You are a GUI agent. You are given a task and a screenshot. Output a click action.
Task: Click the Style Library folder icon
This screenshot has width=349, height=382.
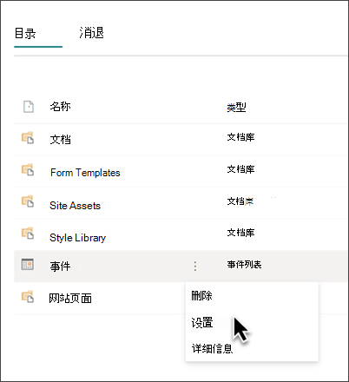(x=28, y=233)
